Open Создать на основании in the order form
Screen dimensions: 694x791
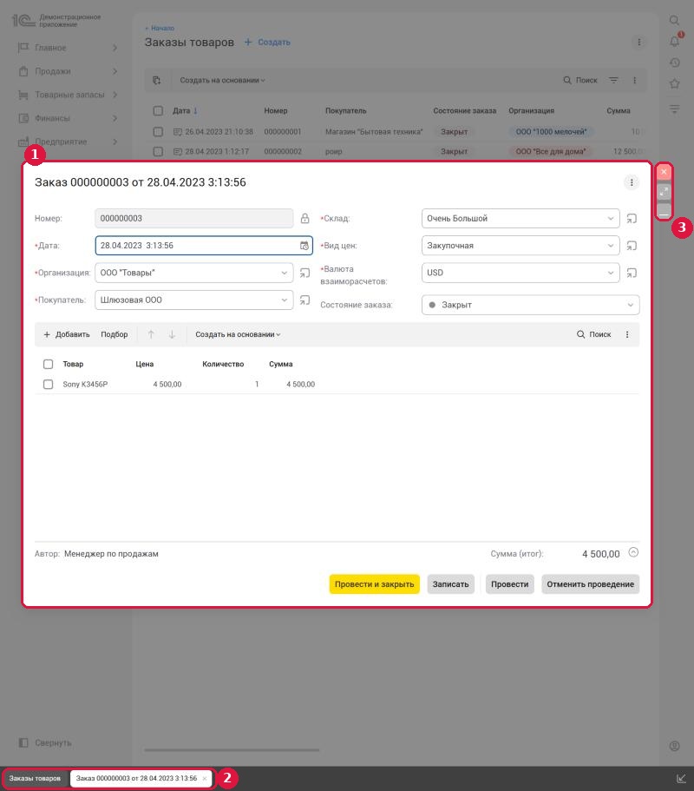coord(238,334)
